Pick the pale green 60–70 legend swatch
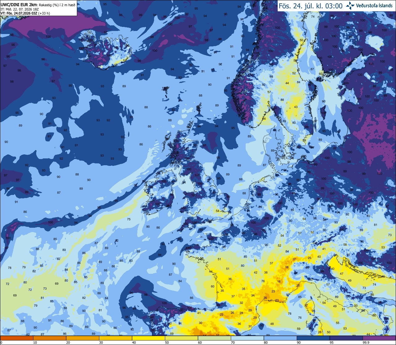The height and width of the screenshot is (345, 396). pyautogui.click(x=214, y=338)
